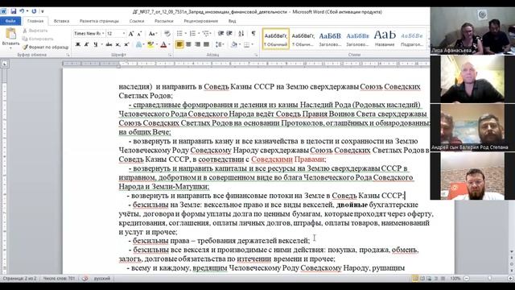
Task: Decrease font size with Shrink Font
Action: point(139,34)
